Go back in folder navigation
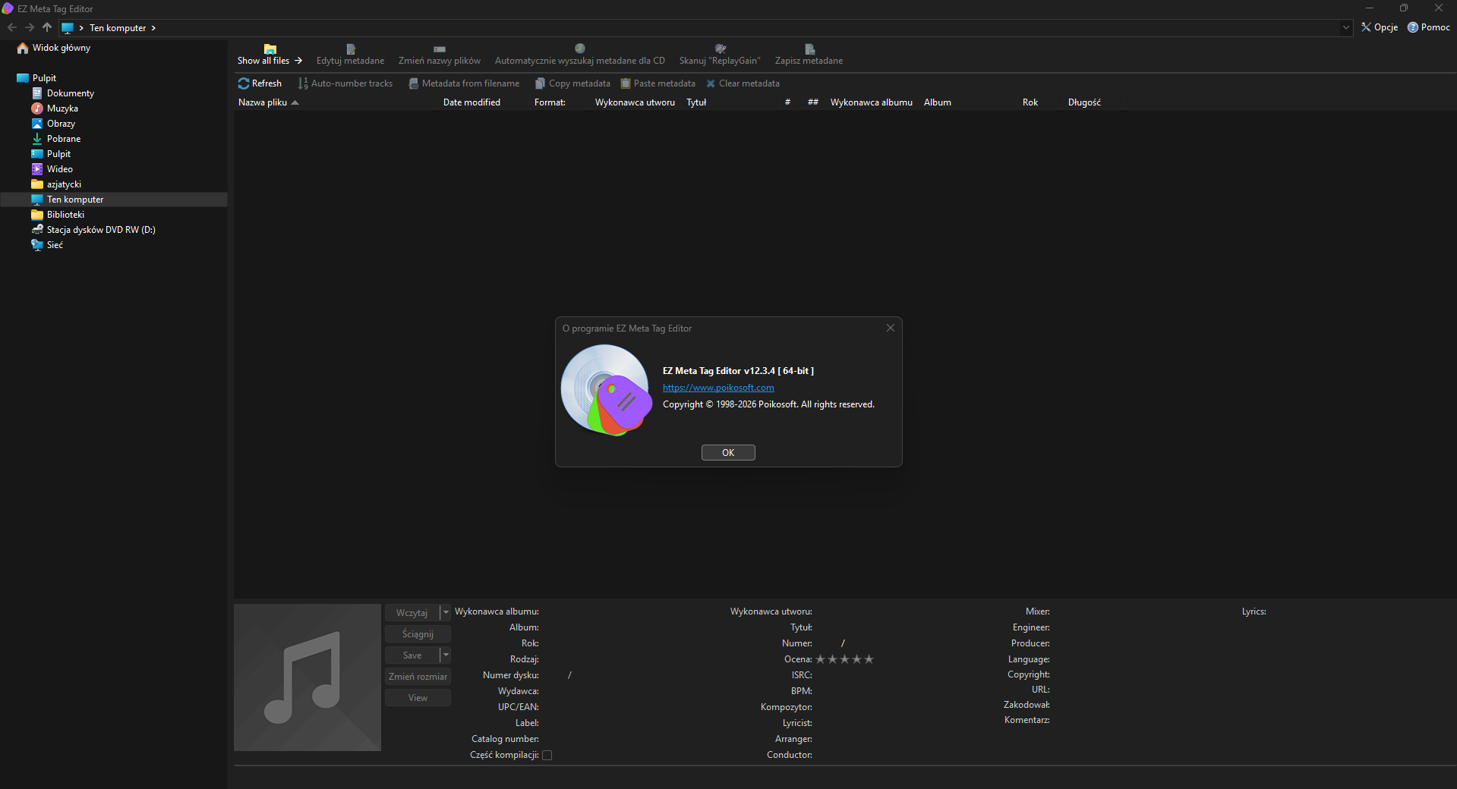1457x789 pixels. click(12, 27)
